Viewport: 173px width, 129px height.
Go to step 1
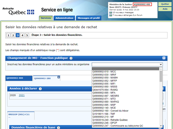8,35
